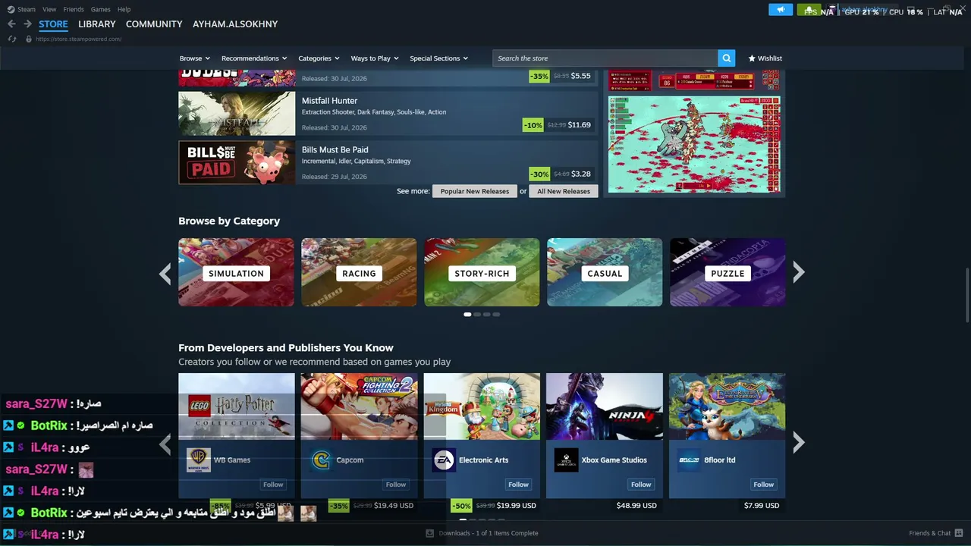The height and width of the screenshot is (546, 971).
Task: Click the Downloads icon in the status bar
Action: click(430, 533)
